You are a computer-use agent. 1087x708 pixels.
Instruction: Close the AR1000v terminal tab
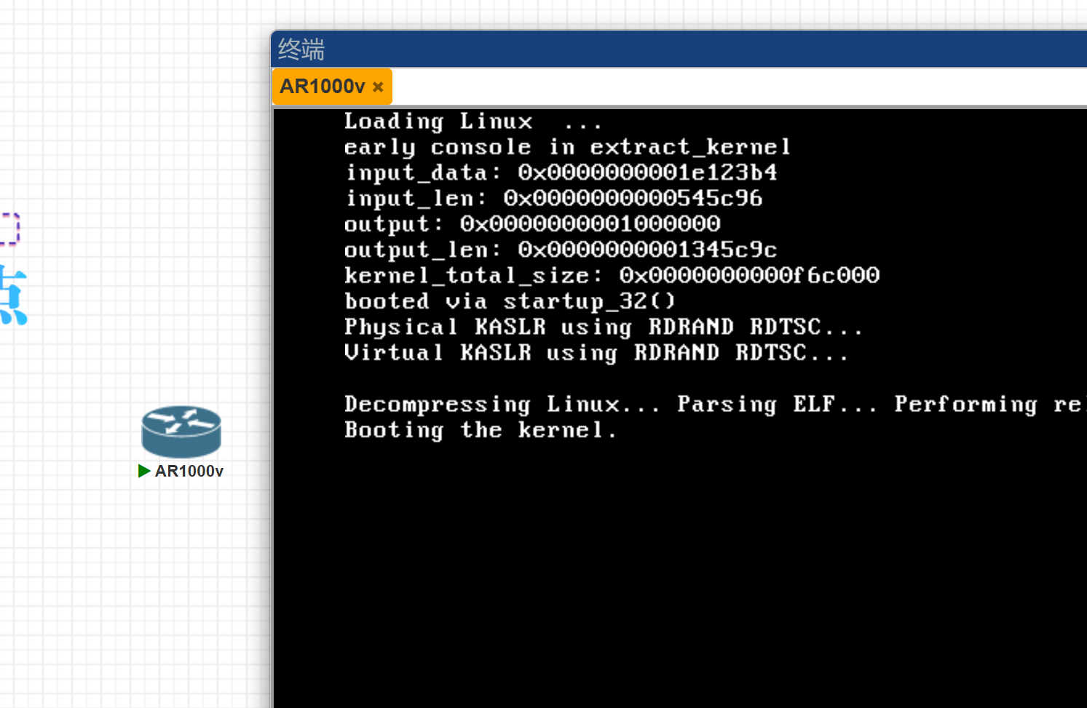[378, 87]
